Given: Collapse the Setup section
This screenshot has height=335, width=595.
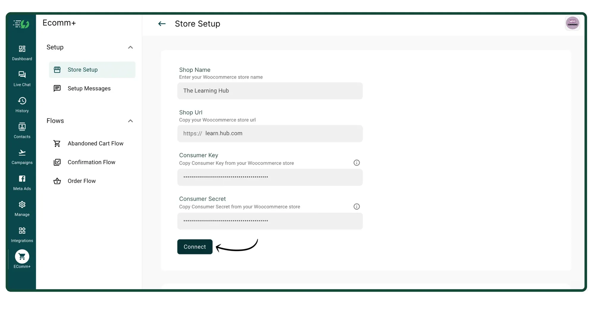Looking at the screenshot, I should (130, 47).
